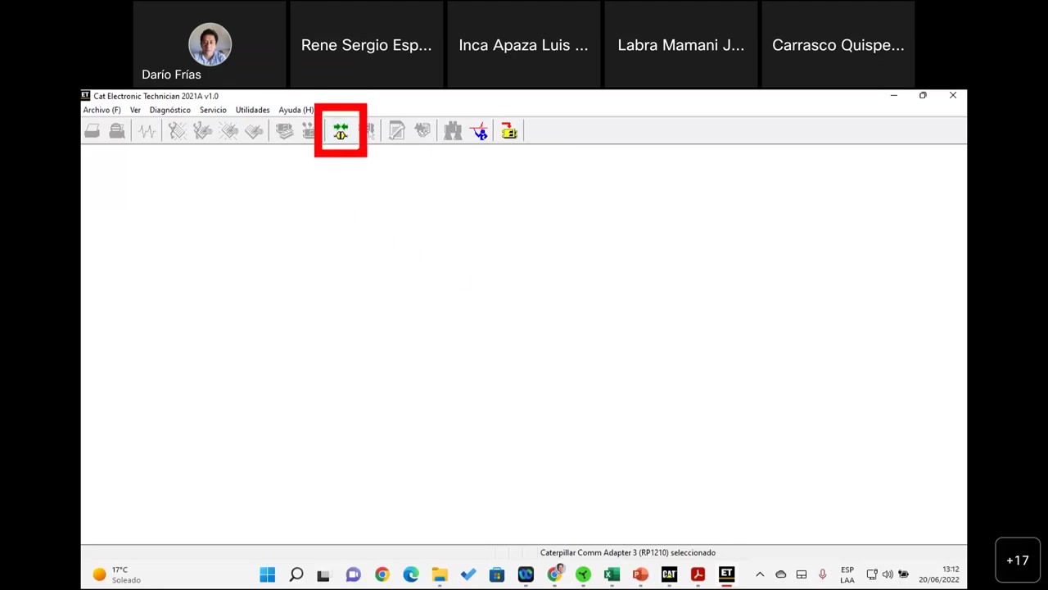
Task: Open the Archivo menu
Action: pos(101,110)
